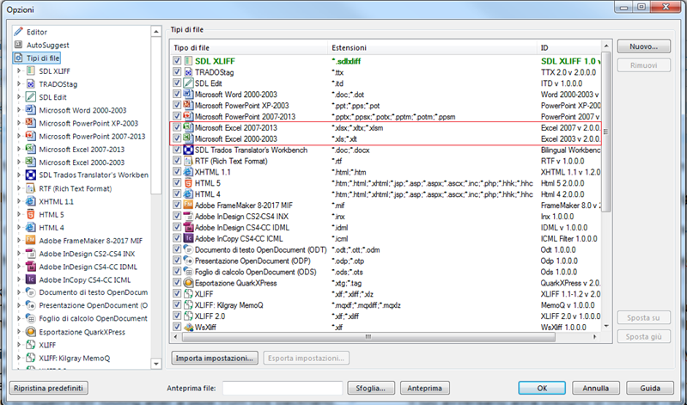Click Translator's Workbench icon in left tree

coord(31,175)
